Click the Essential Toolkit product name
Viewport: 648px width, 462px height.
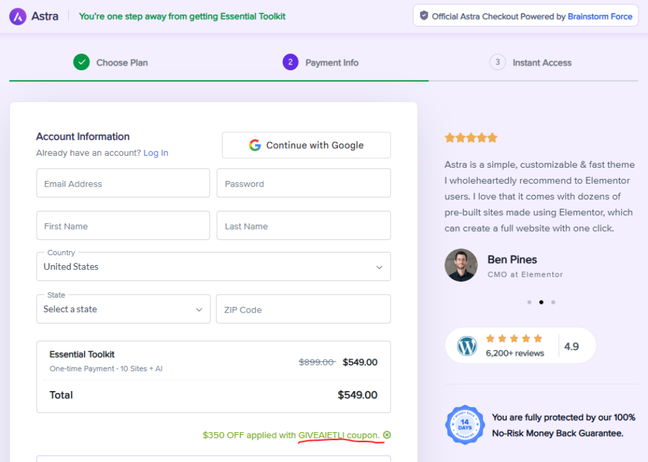click(x=82, y=354)
